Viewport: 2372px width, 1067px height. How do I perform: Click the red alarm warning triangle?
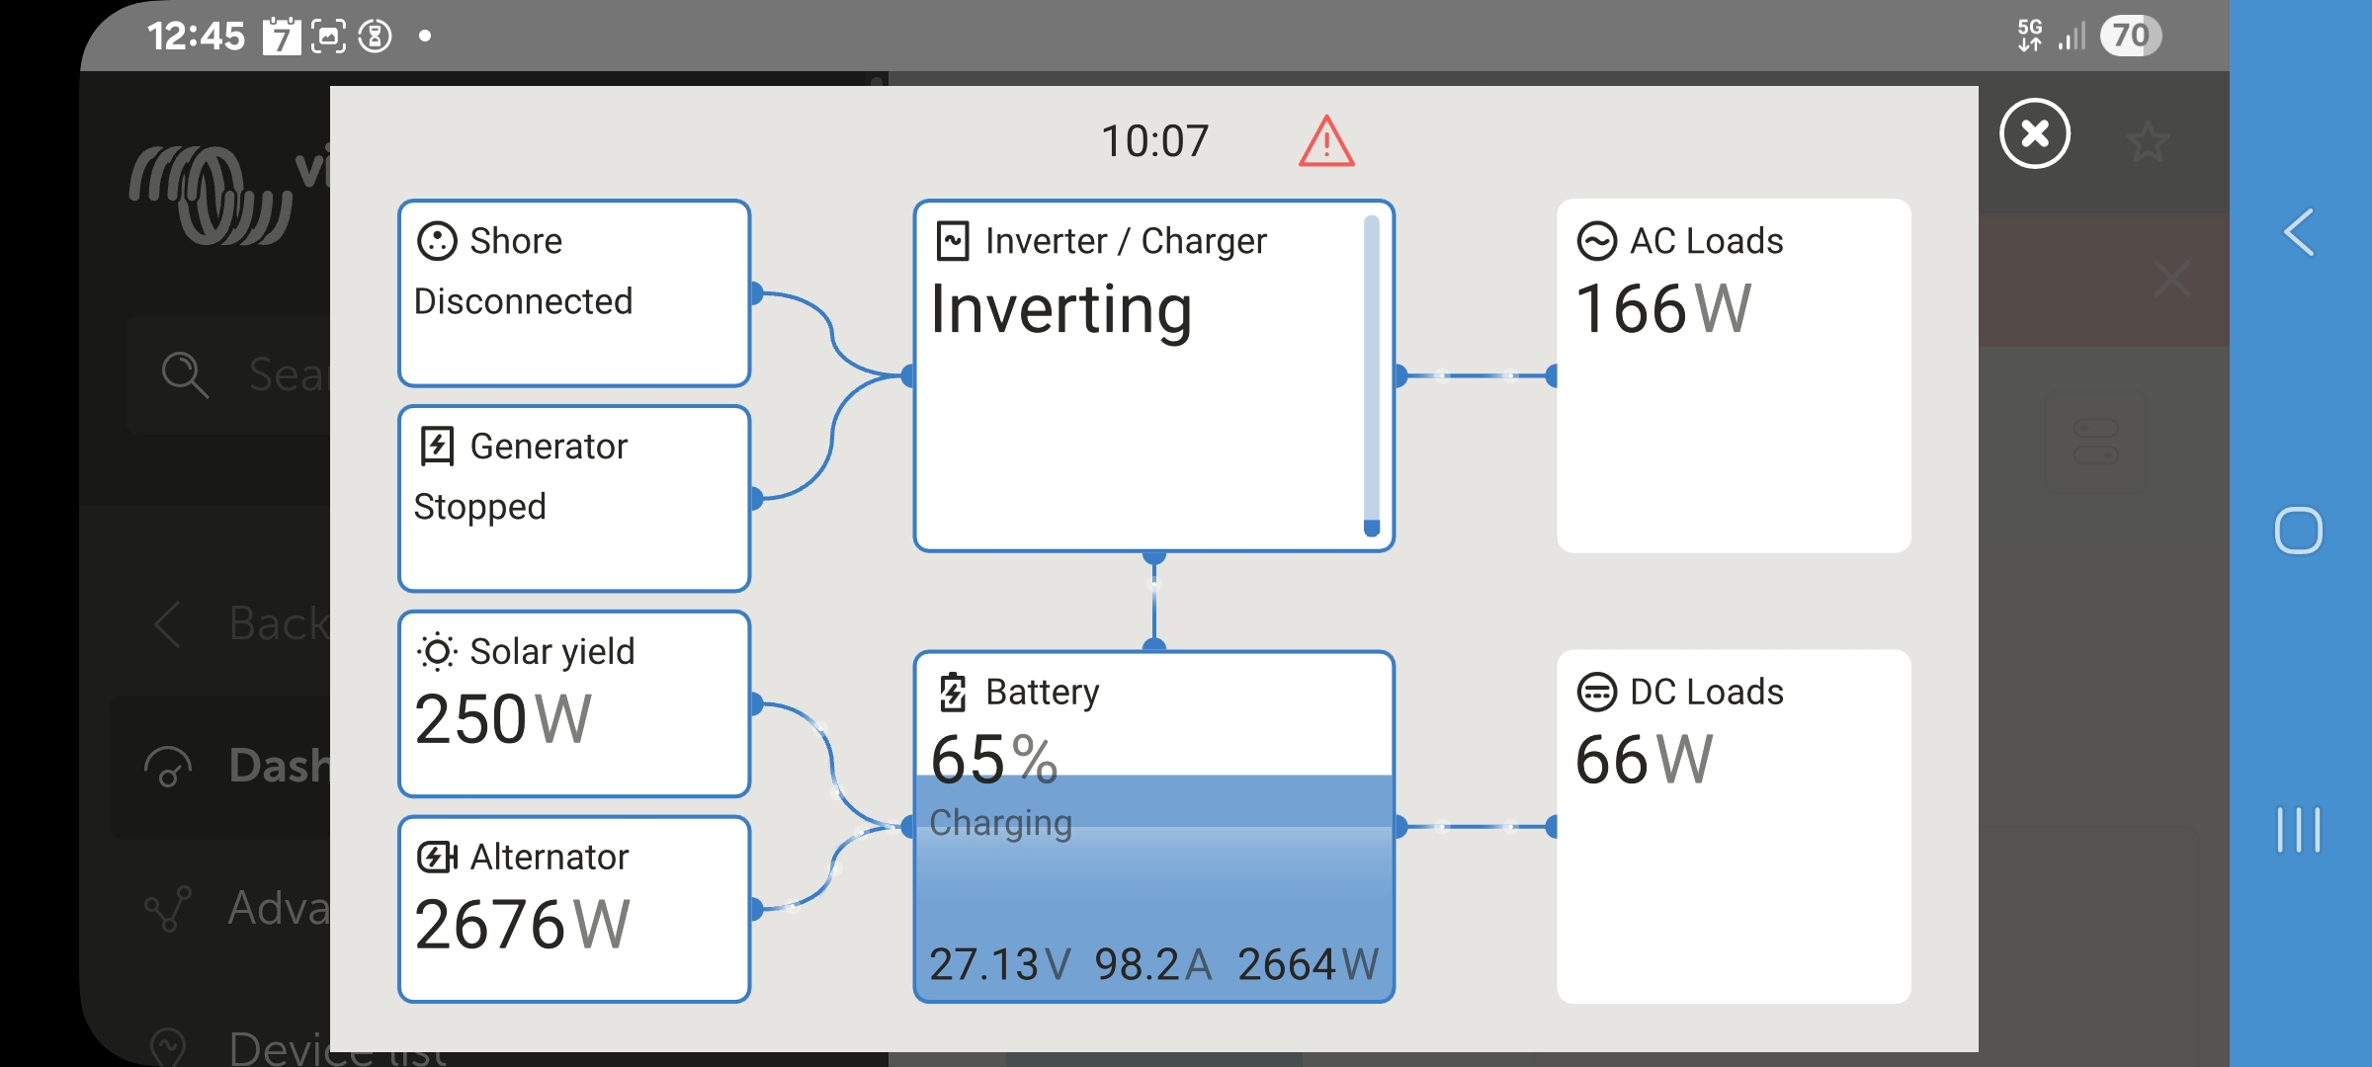[1325, 142]
